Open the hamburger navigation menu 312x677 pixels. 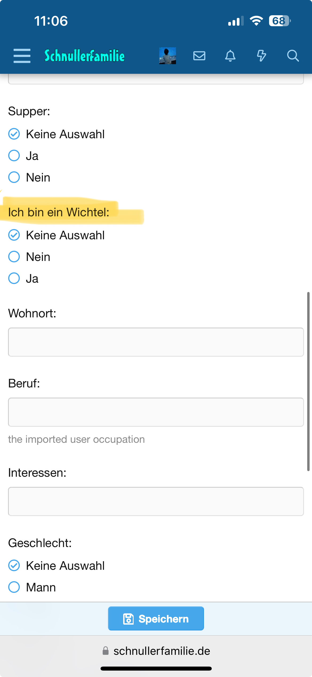point(22,56)
